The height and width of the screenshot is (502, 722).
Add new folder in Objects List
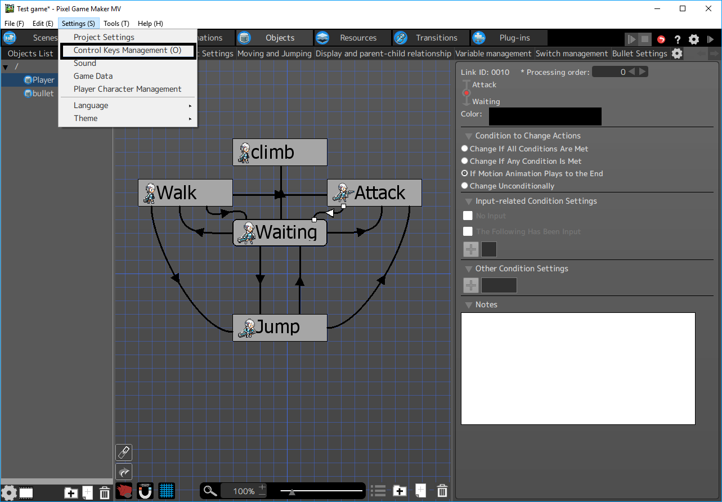71,493
